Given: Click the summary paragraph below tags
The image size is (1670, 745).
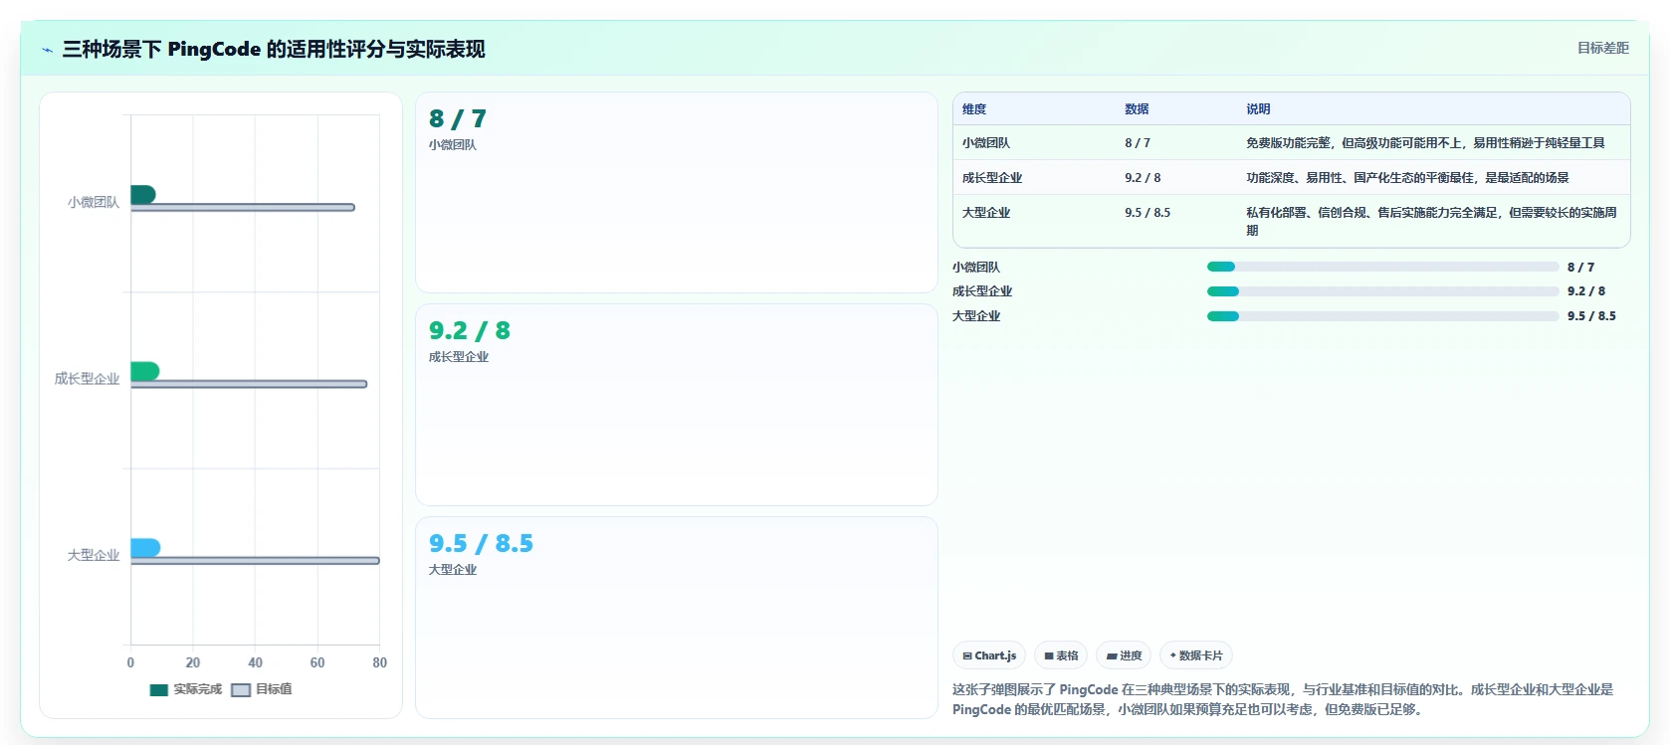Looking at the screenshot, I should point(1283,699).
